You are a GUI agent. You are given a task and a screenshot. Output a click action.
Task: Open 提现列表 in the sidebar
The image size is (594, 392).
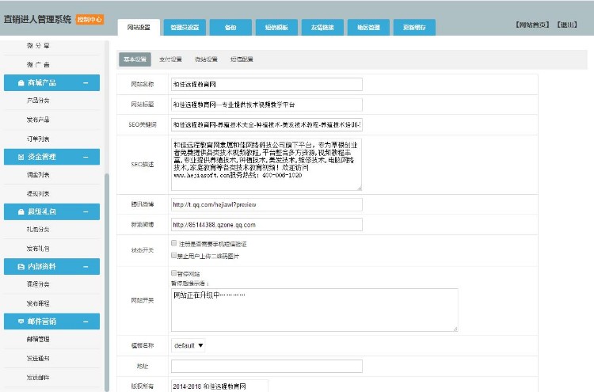(x=38, y=194)
